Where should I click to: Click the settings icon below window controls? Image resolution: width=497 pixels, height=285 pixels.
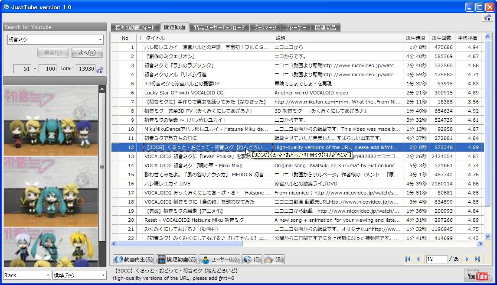(x=487, y=18)
